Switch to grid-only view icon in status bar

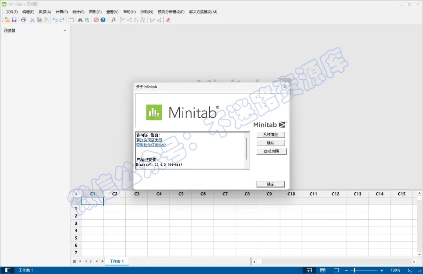[323, 270]
